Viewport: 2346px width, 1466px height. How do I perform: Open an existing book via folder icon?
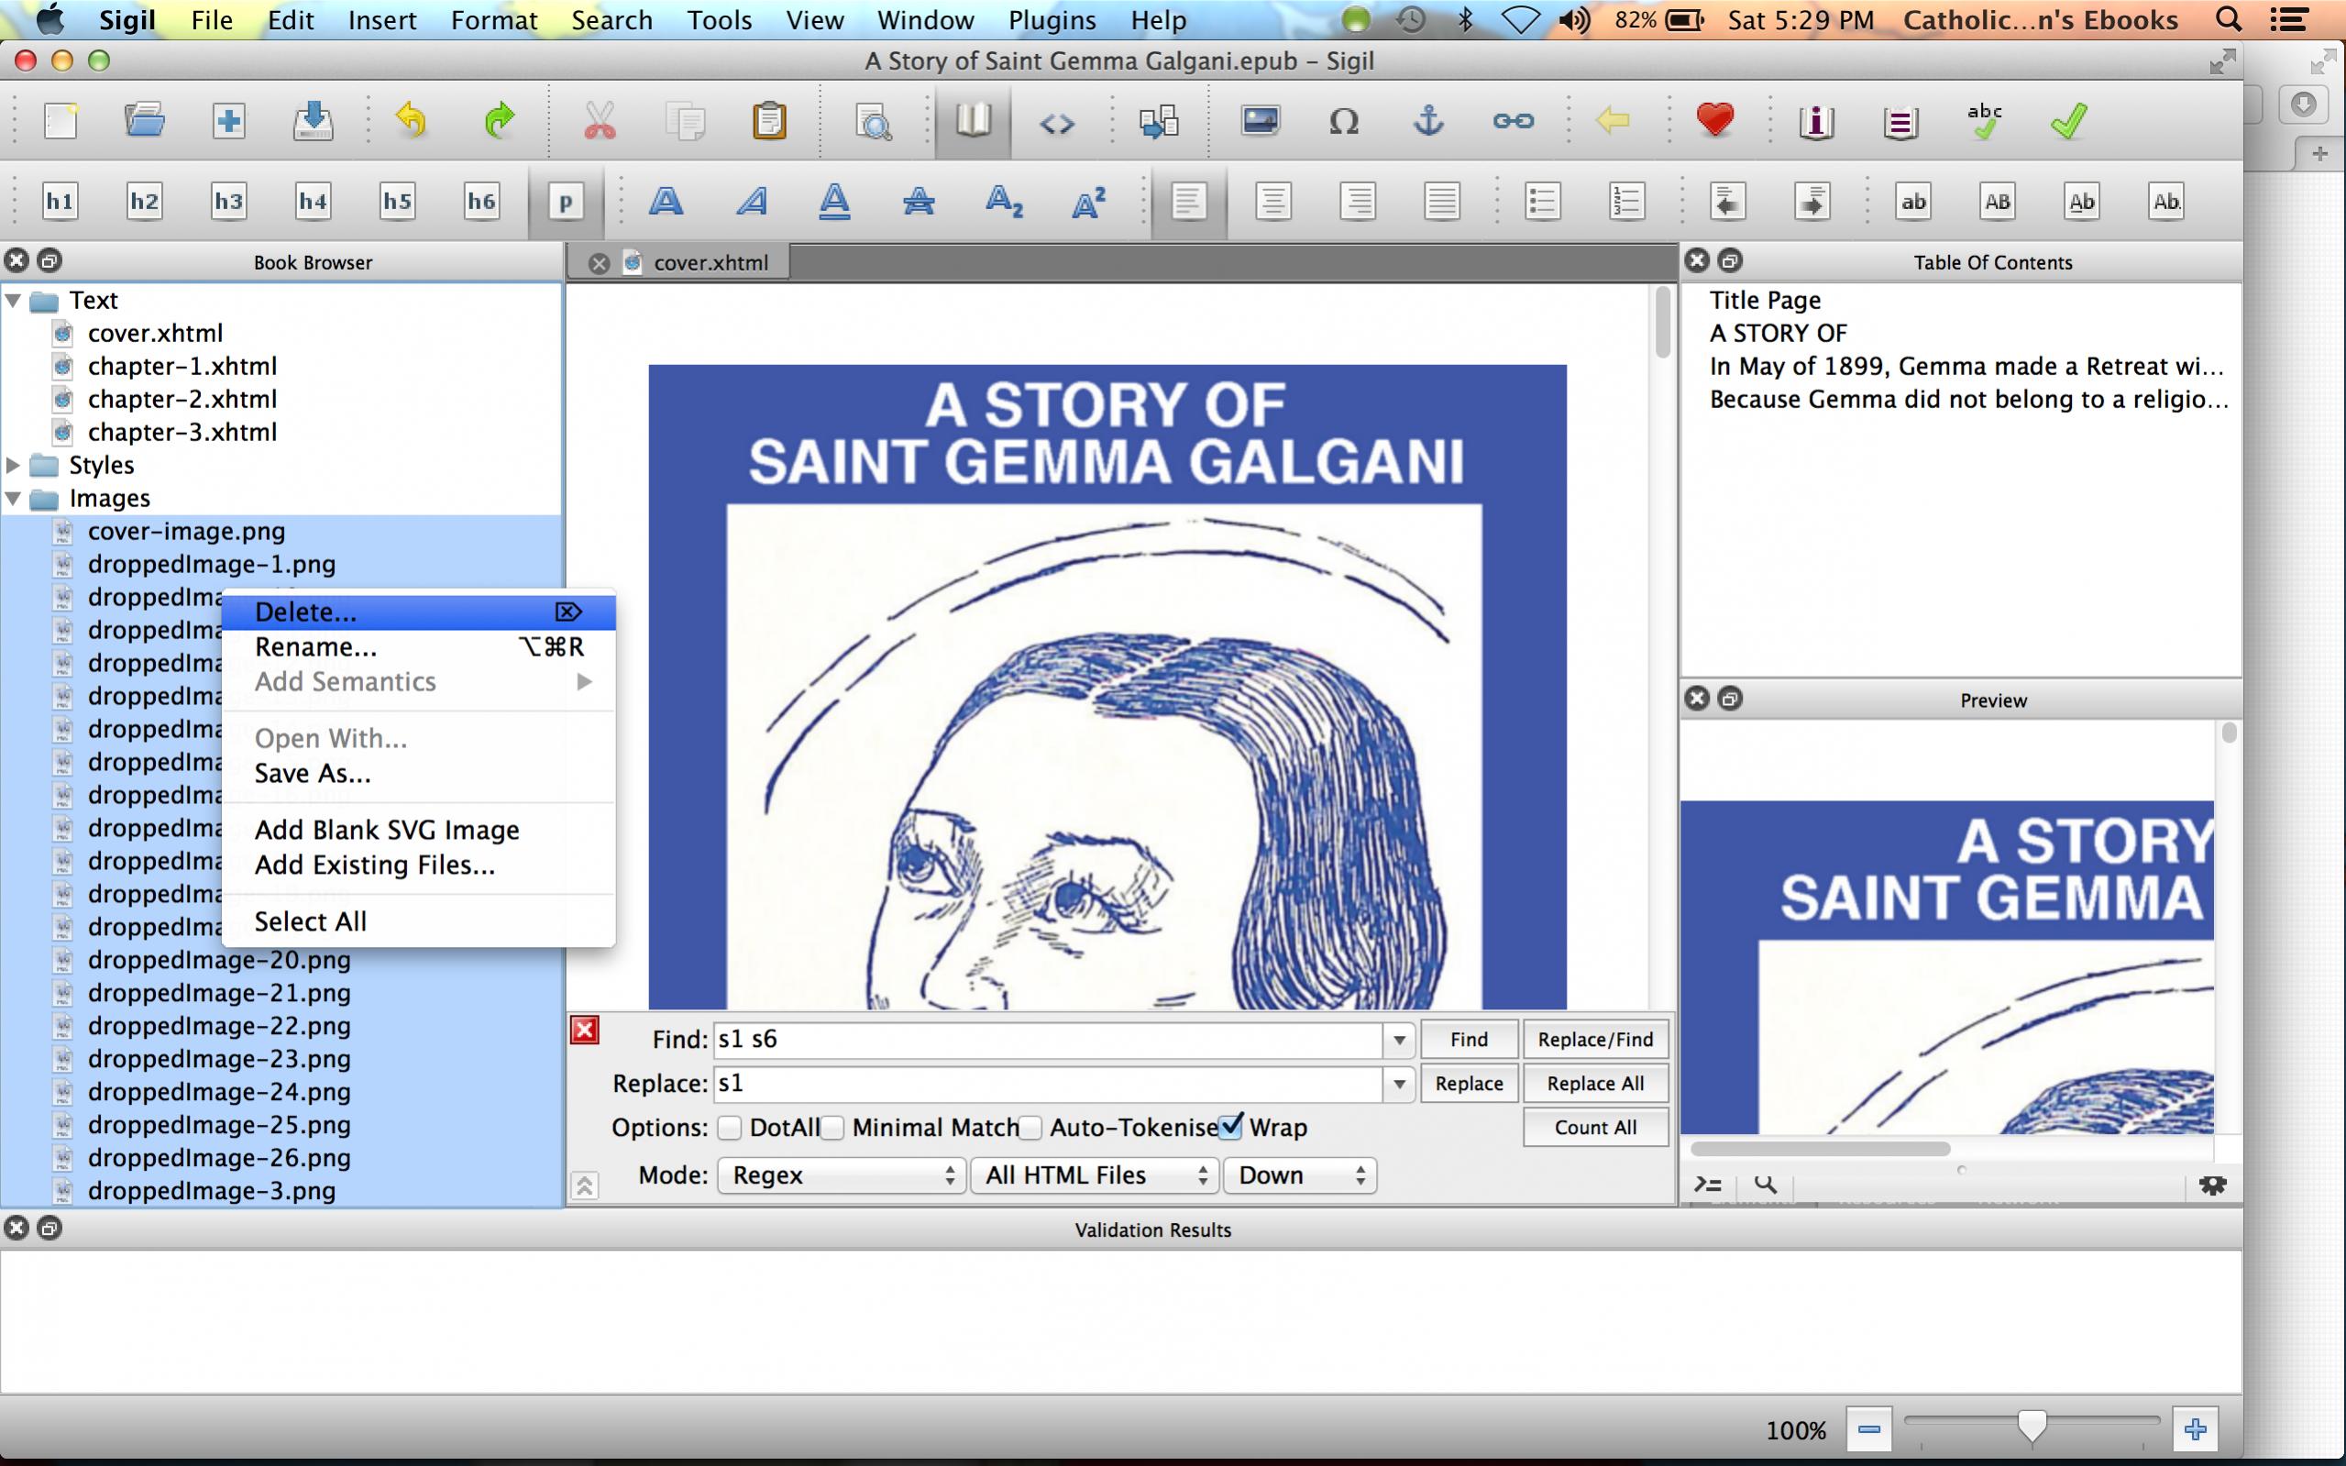[x=145, y=121]
